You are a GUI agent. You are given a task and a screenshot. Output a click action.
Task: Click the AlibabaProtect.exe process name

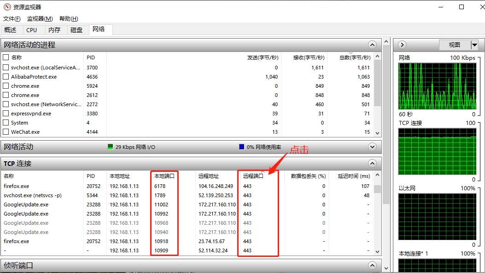pyautogui.click(x=34, y=76)
